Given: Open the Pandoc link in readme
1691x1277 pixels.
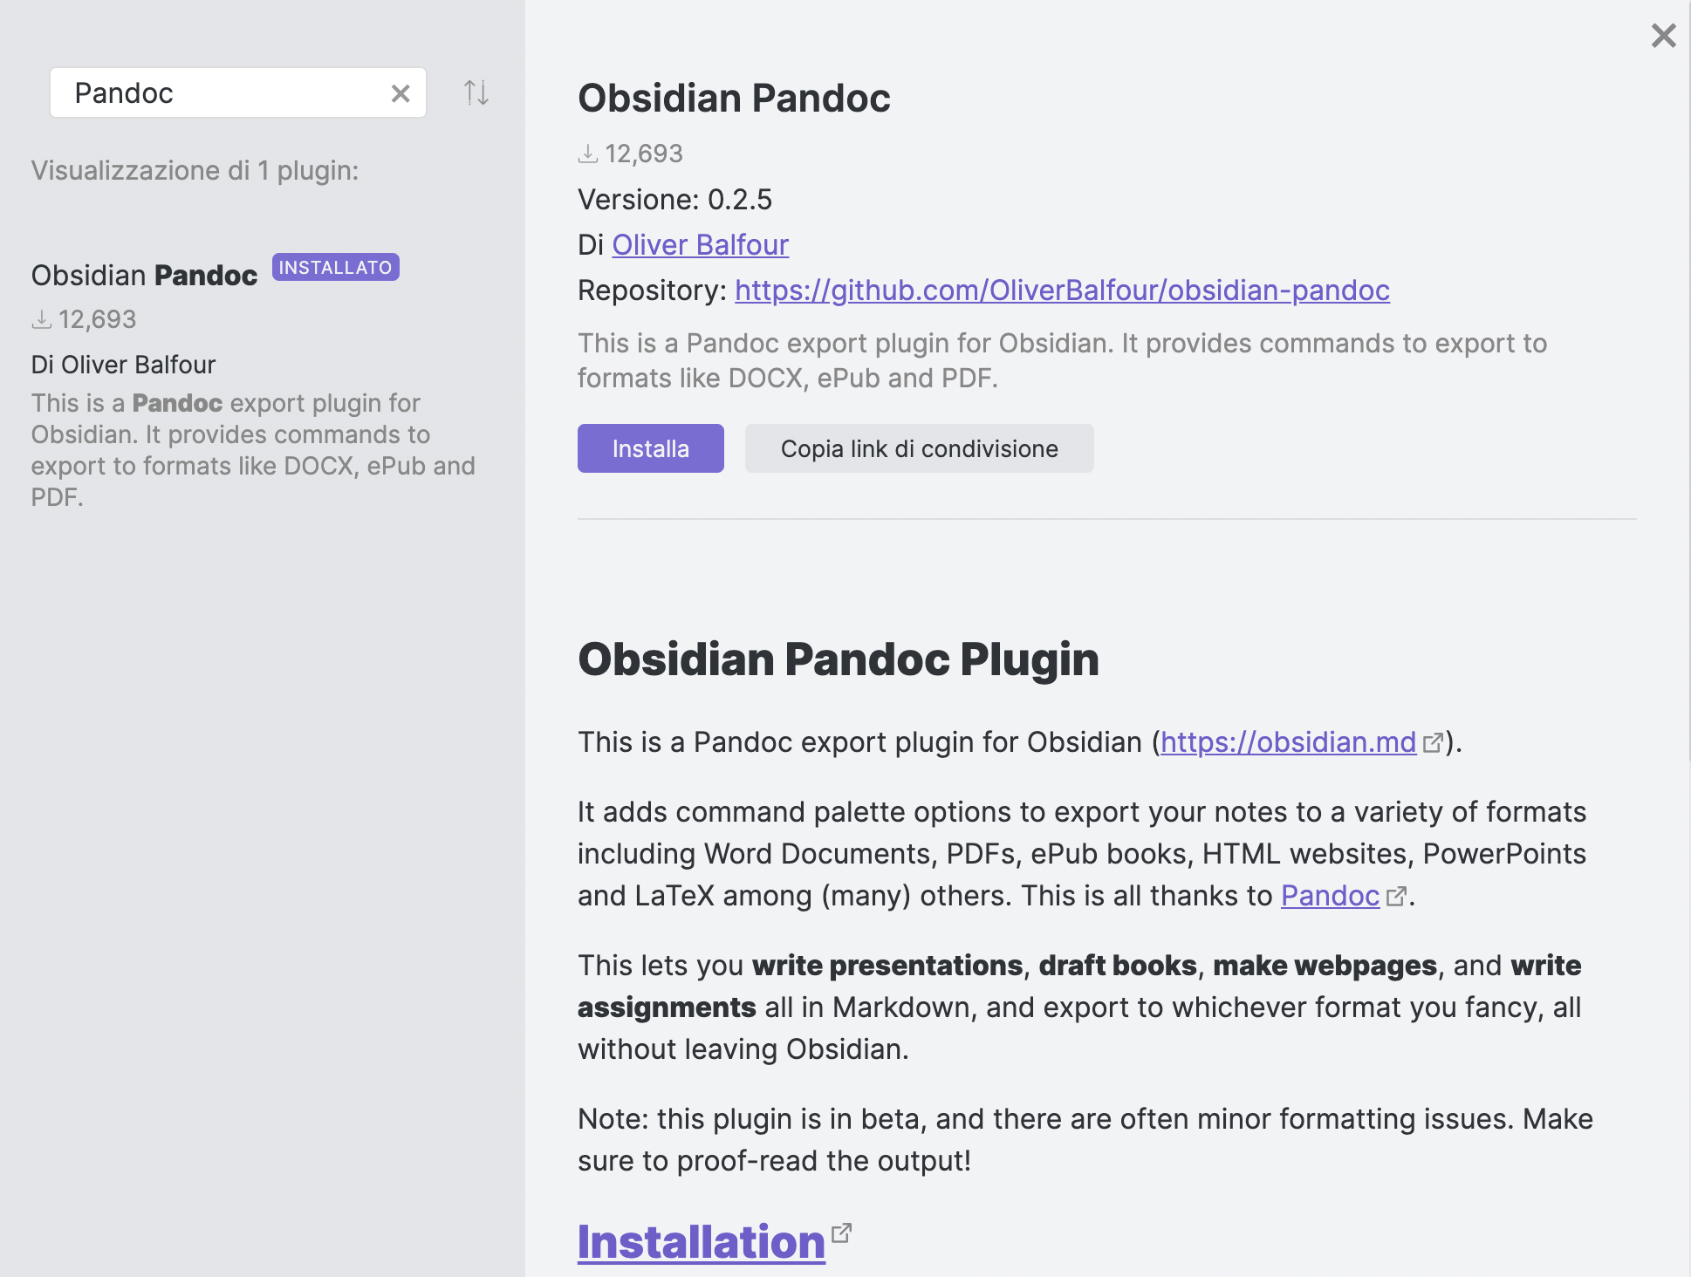Looking at the screenshot, I should (x=1330, y=896).
